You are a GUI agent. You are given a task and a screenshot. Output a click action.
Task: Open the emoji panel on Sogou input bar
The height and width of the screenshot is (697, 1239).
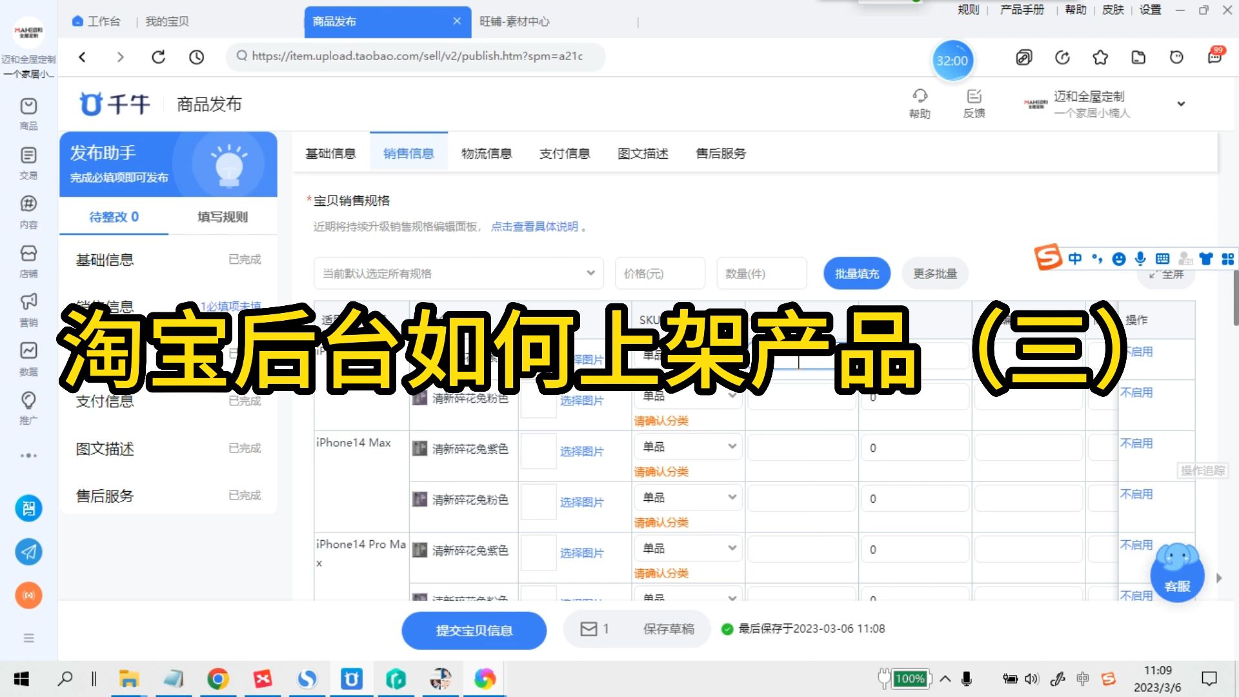[1118, 258]
